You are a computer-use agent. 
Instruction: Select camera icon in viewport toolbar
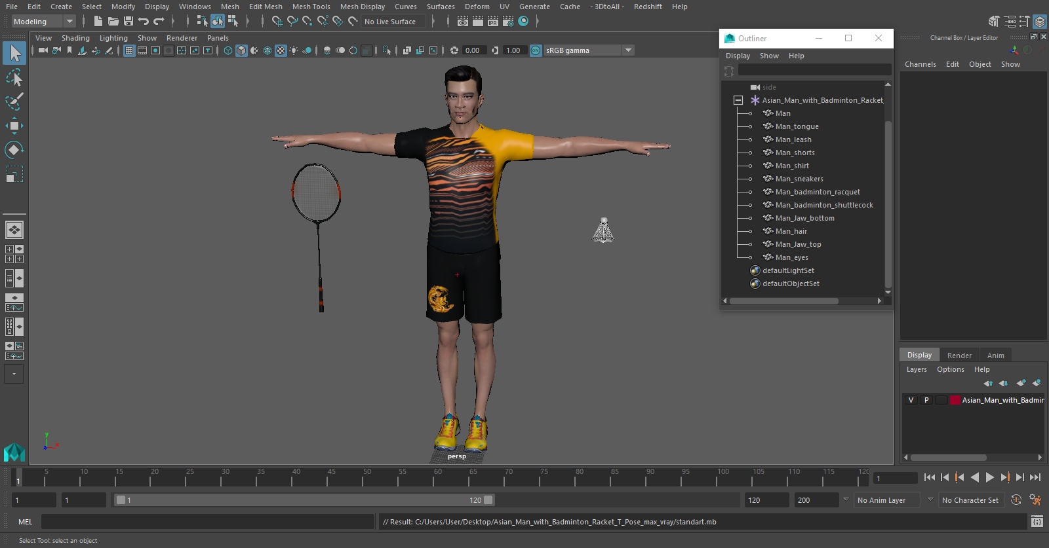(x=43, y=50)
